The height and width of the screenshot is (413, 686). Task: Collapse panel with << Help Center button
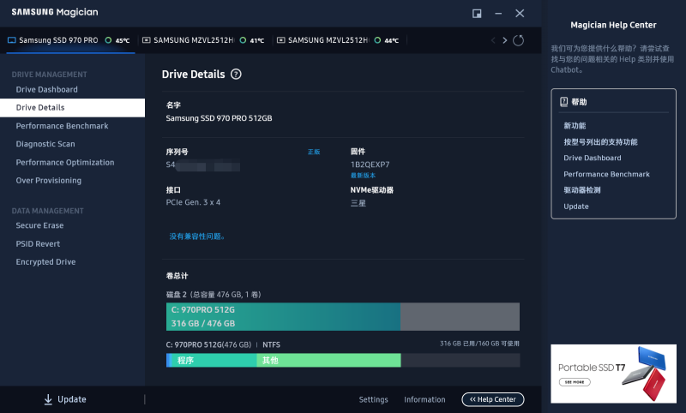[x=492, y=399]
